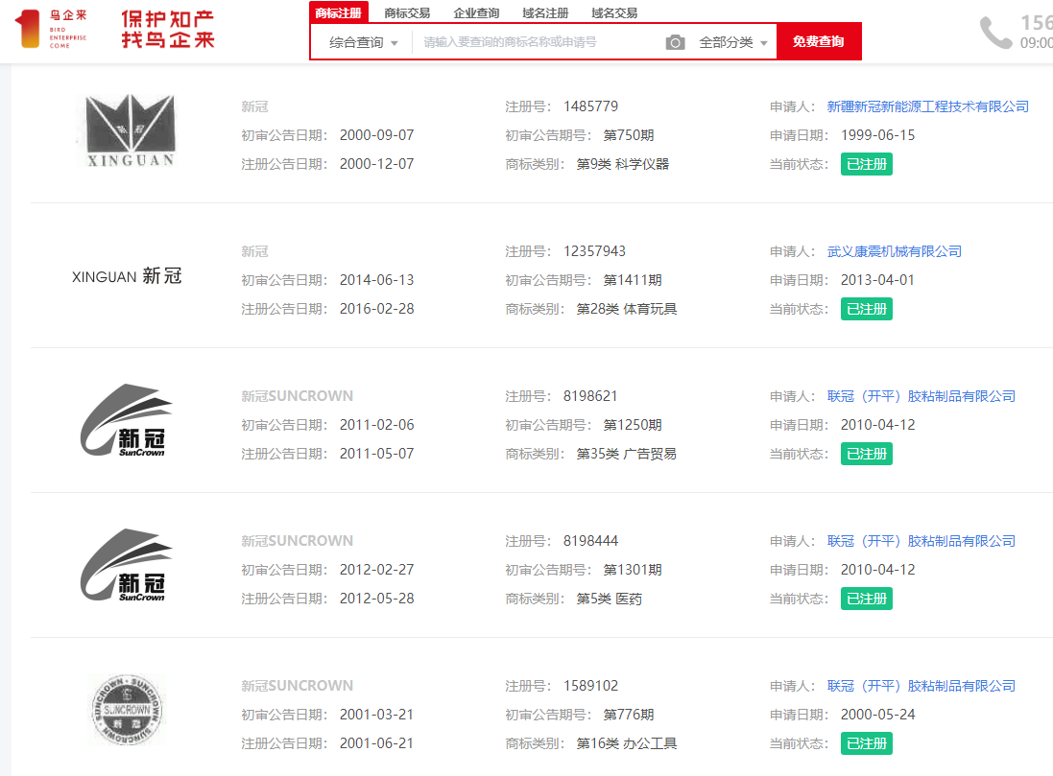Click the camera image-search icon
1053x776 pixels.
(x=675, y=42)
